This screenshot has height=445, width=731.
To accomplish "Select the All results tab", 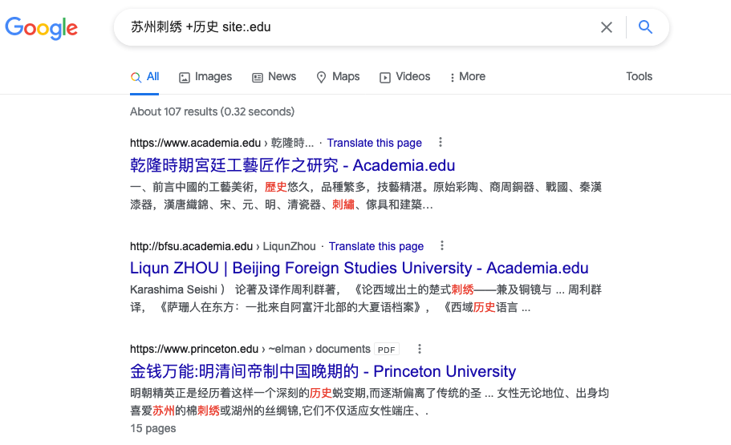I will (x=145, y=77).
